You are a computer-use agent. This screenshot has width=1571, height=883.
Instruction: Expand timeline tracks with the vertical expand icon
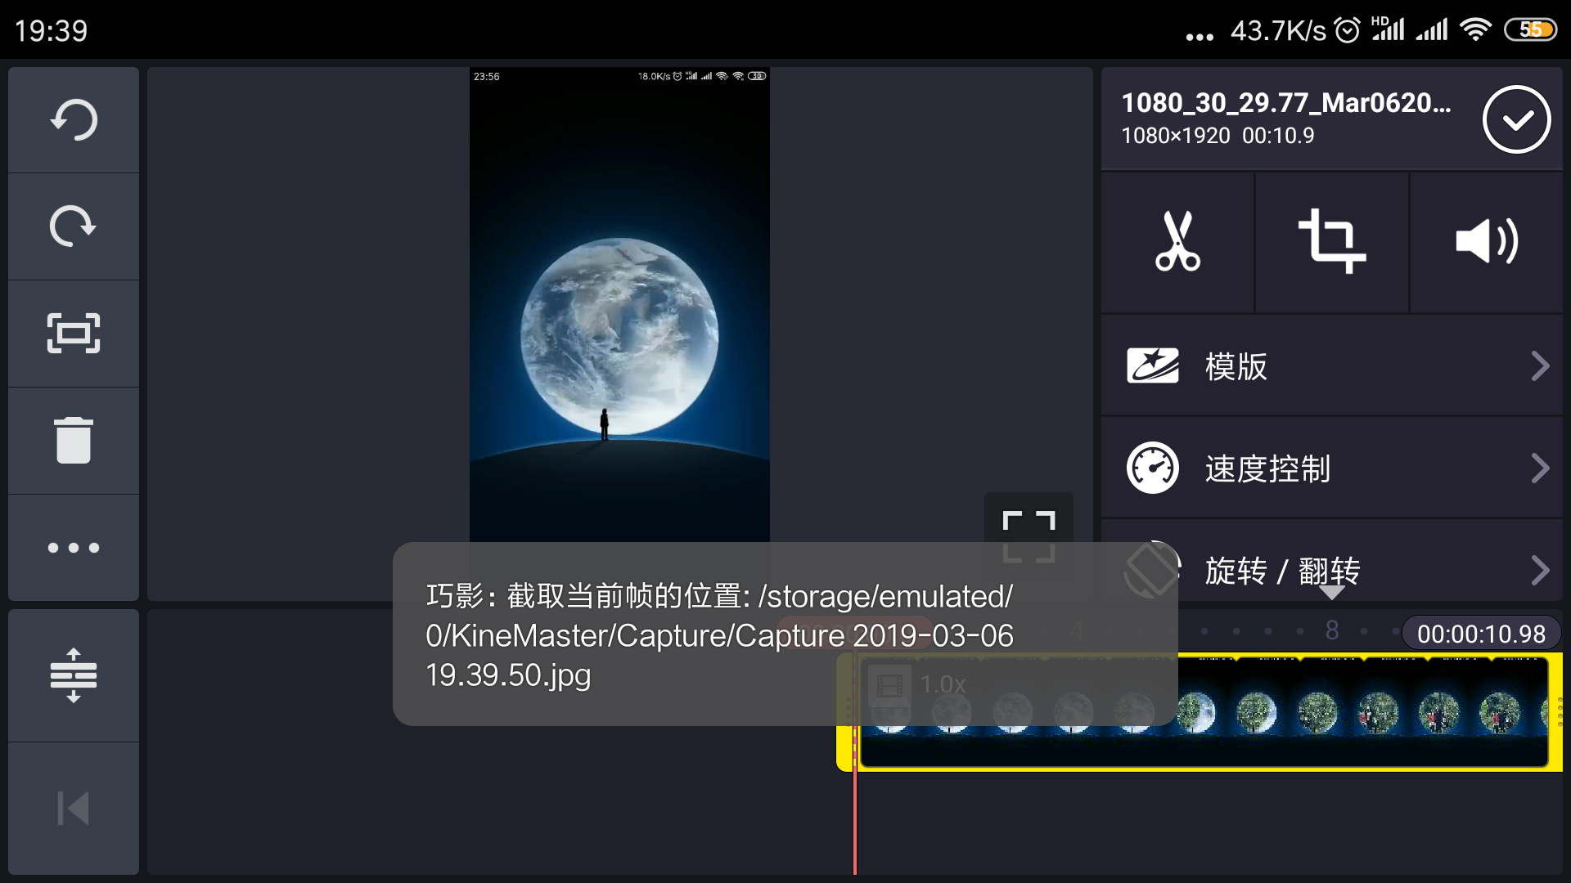pyautogui.click(x=74, y=675)
